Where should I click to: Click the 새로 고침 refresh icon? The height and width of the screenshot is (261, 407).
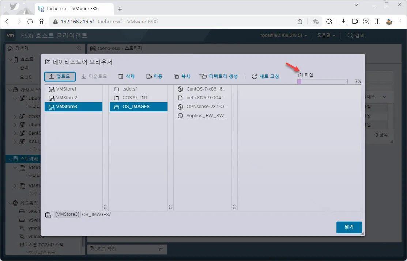pos(255,76)
